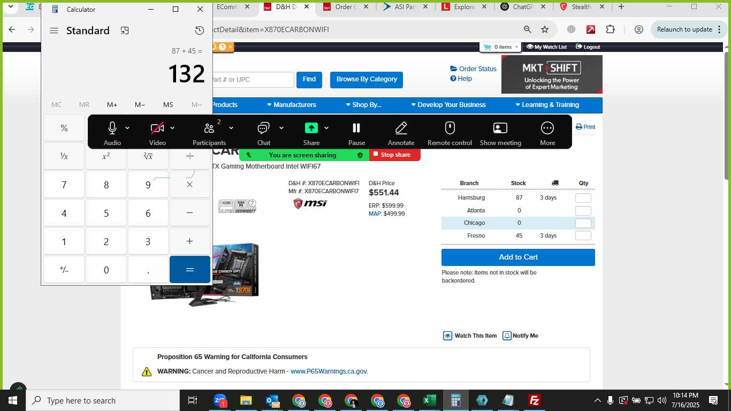
Task: Click the minus key in Calculator
Action: [190, 213]
